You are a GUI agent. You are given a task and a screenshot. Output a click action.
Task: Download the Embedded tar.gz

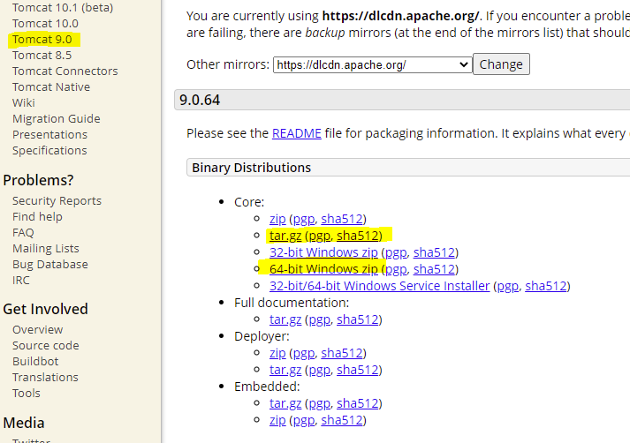click(285, 403)
